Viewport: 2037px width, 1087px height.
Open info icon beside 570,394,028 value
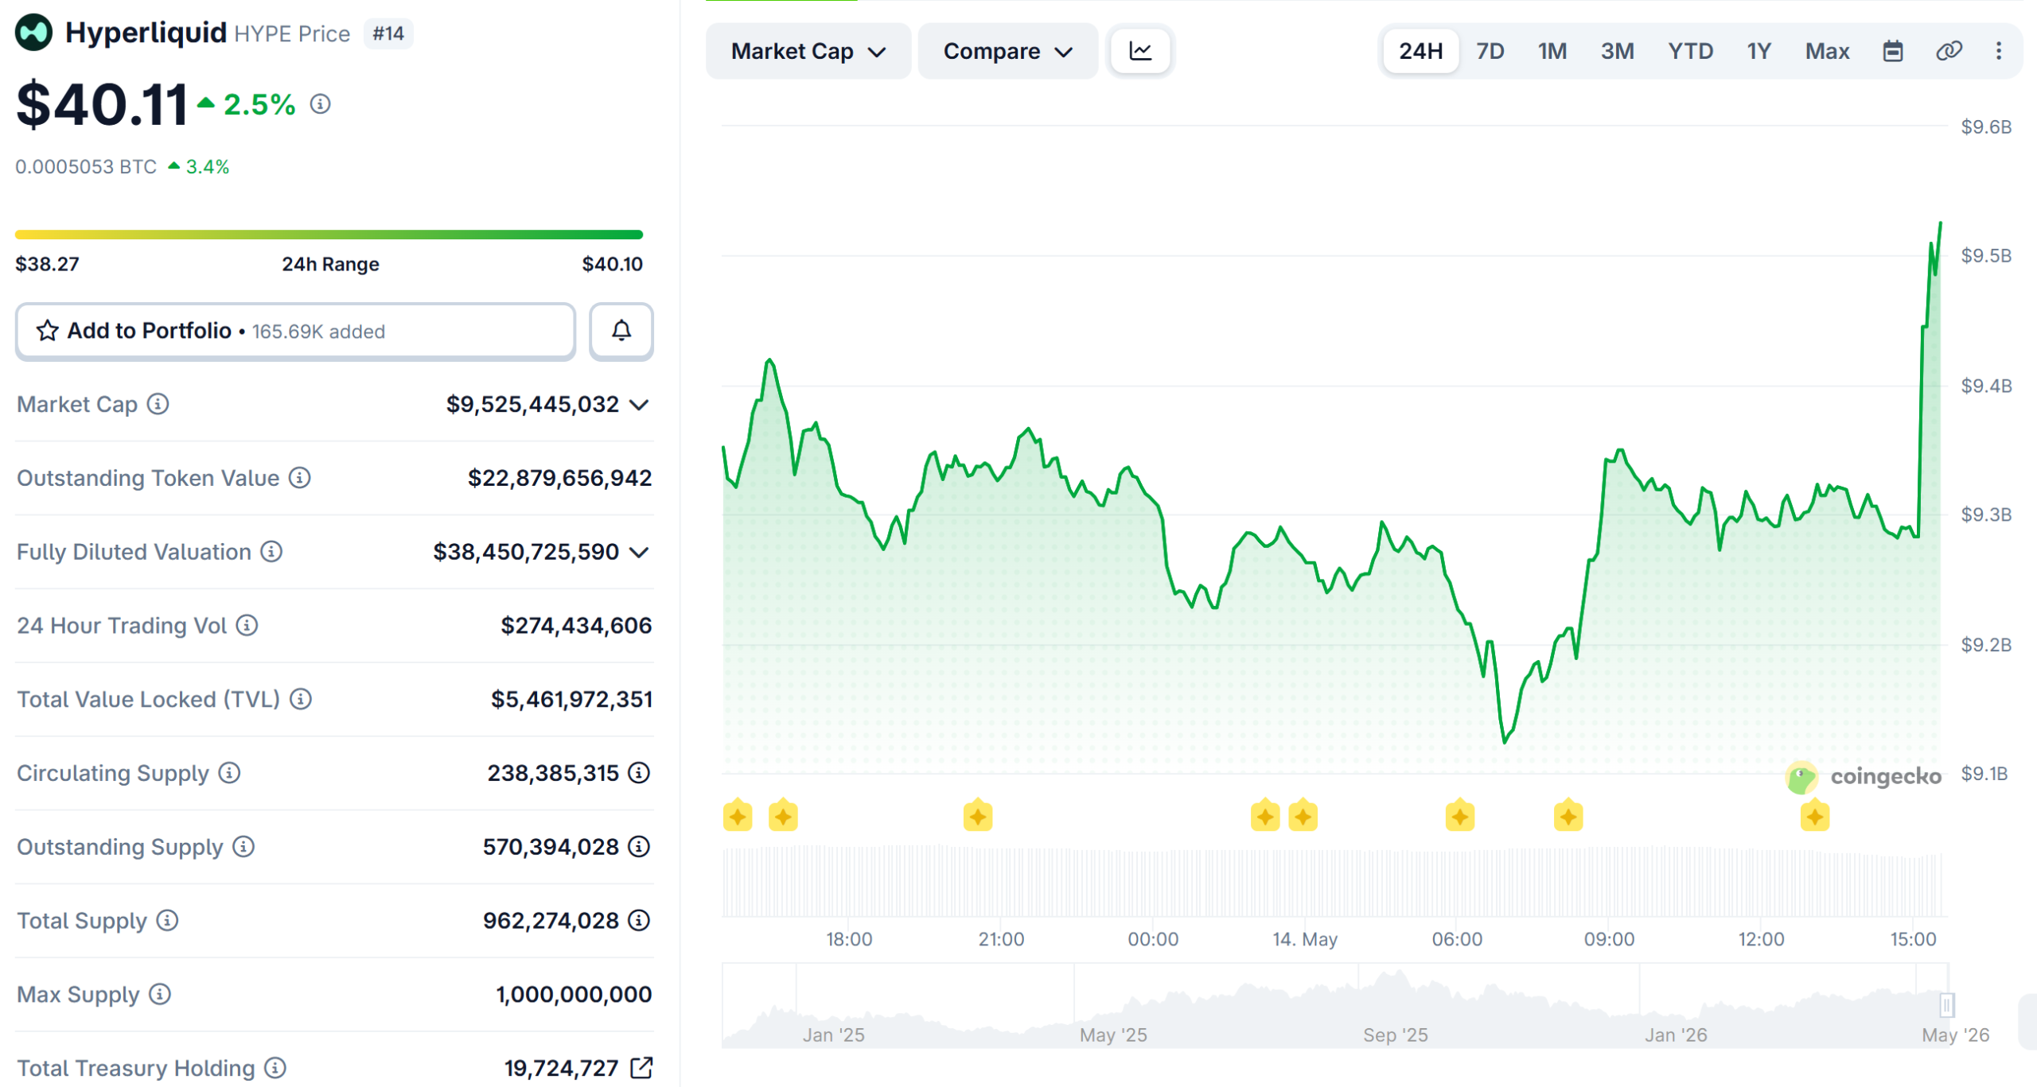pyautogui.click(x=639, y=847)
